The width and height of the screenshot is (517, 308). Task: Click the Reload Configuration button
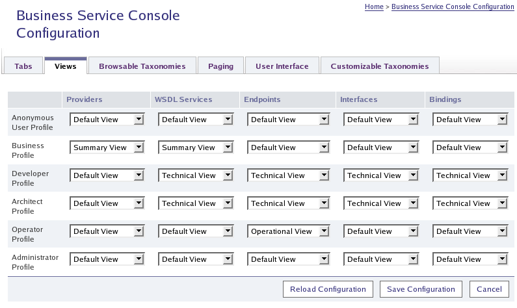pos(328,289)
